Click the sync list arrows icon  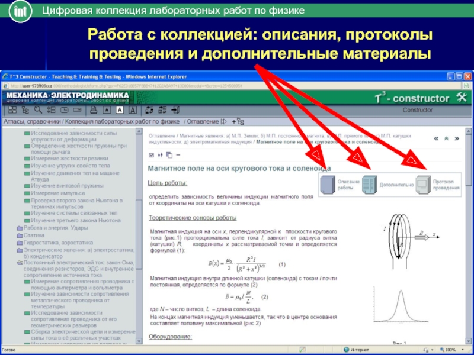coord(162,110)
